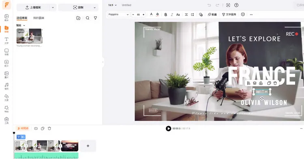This screenshot has height=159, width=304.
Task: Expand the files (檔案) type dropdown
Action: [21, 26]
